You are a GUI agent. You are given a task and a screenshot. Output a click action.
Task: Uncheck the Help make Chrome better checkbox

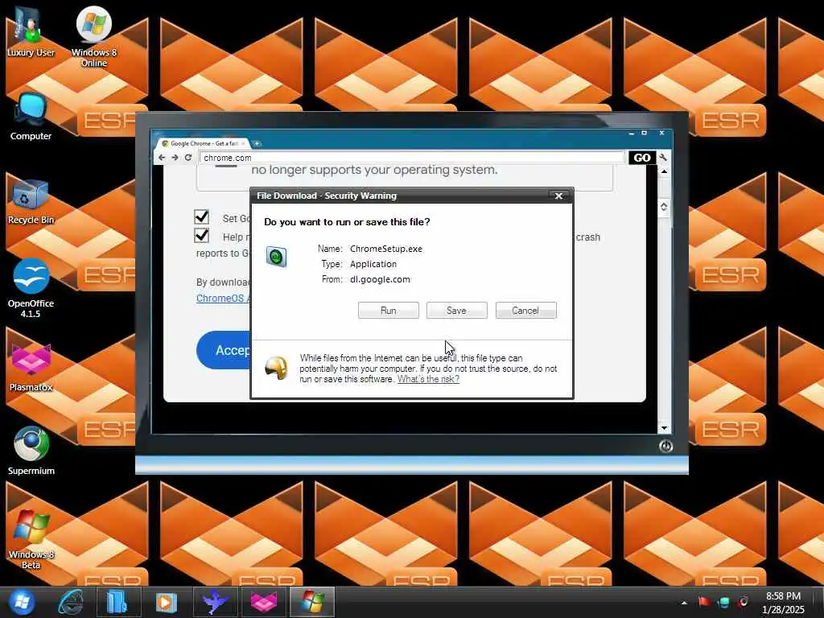(202, 236)
